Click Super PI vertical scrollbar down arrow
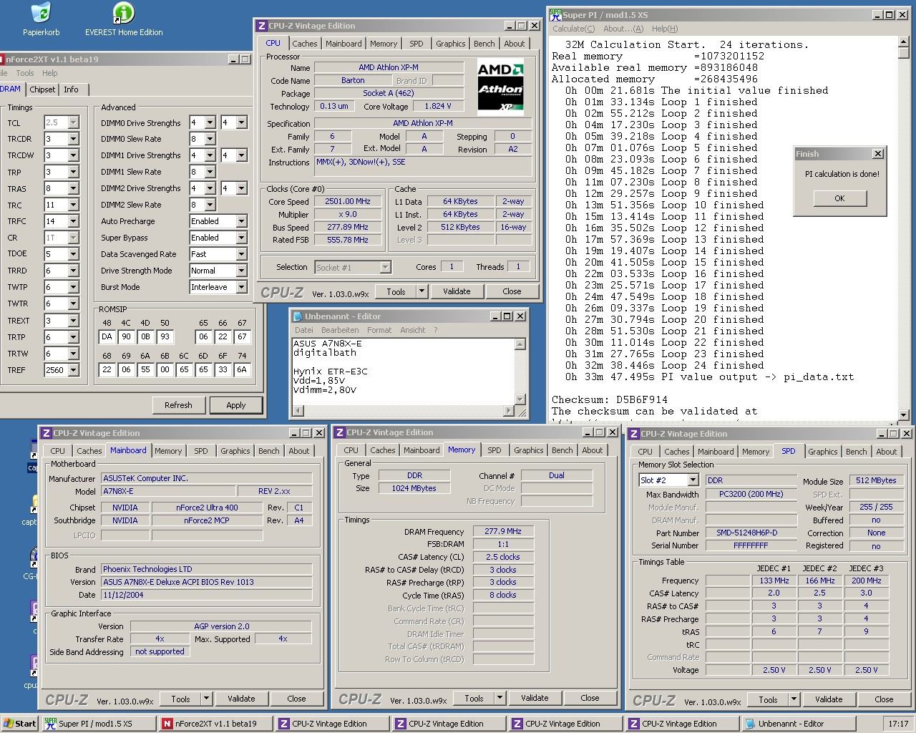This screenshot has height=733, width=916. 903,414
